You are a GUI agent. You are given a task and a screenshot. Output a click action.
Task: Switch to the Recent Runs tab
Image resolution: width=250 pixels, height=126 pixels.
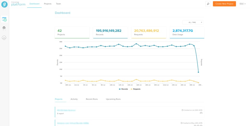click(x=92, y=99)
